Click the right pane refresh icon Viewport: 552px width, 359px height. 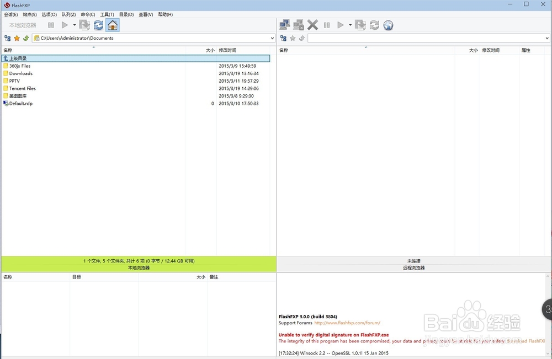click(374, 25)
